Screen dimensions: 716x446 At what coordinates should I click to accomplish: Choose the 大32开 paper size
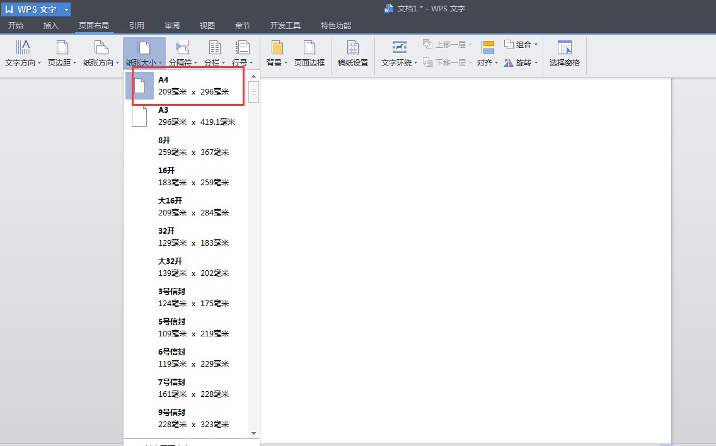187,266
